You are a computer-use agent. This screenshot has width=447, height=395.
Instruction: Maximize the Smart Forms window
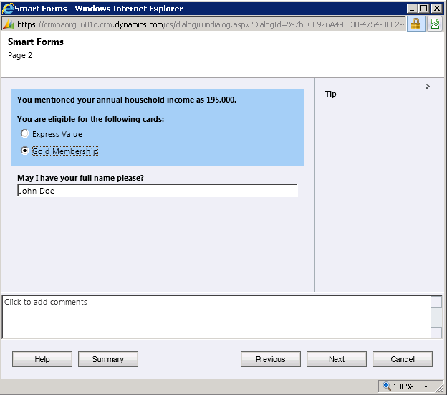point(423,9)
